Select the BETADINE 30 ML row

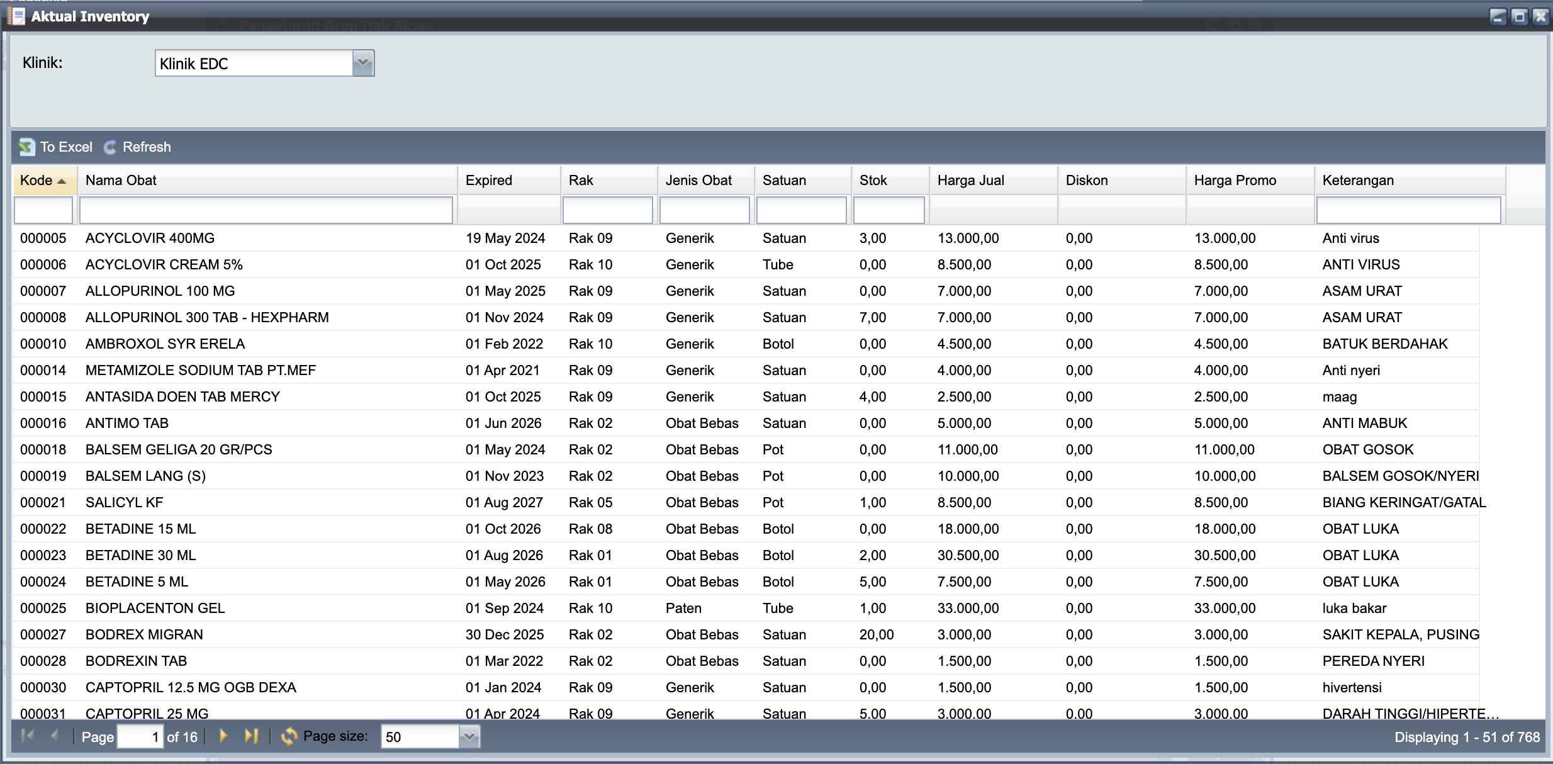[140, 555]
